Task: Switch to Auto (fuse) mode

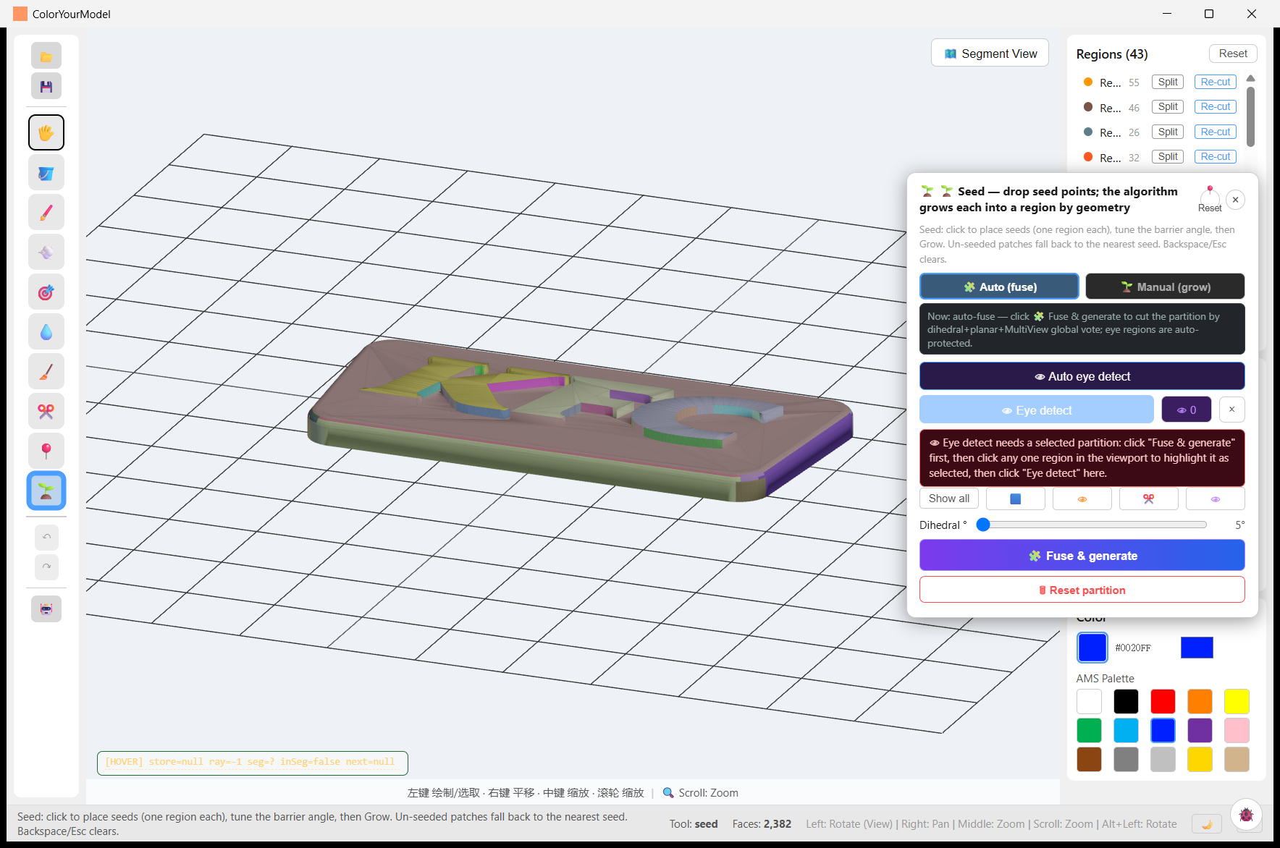Action: point(999,287)
